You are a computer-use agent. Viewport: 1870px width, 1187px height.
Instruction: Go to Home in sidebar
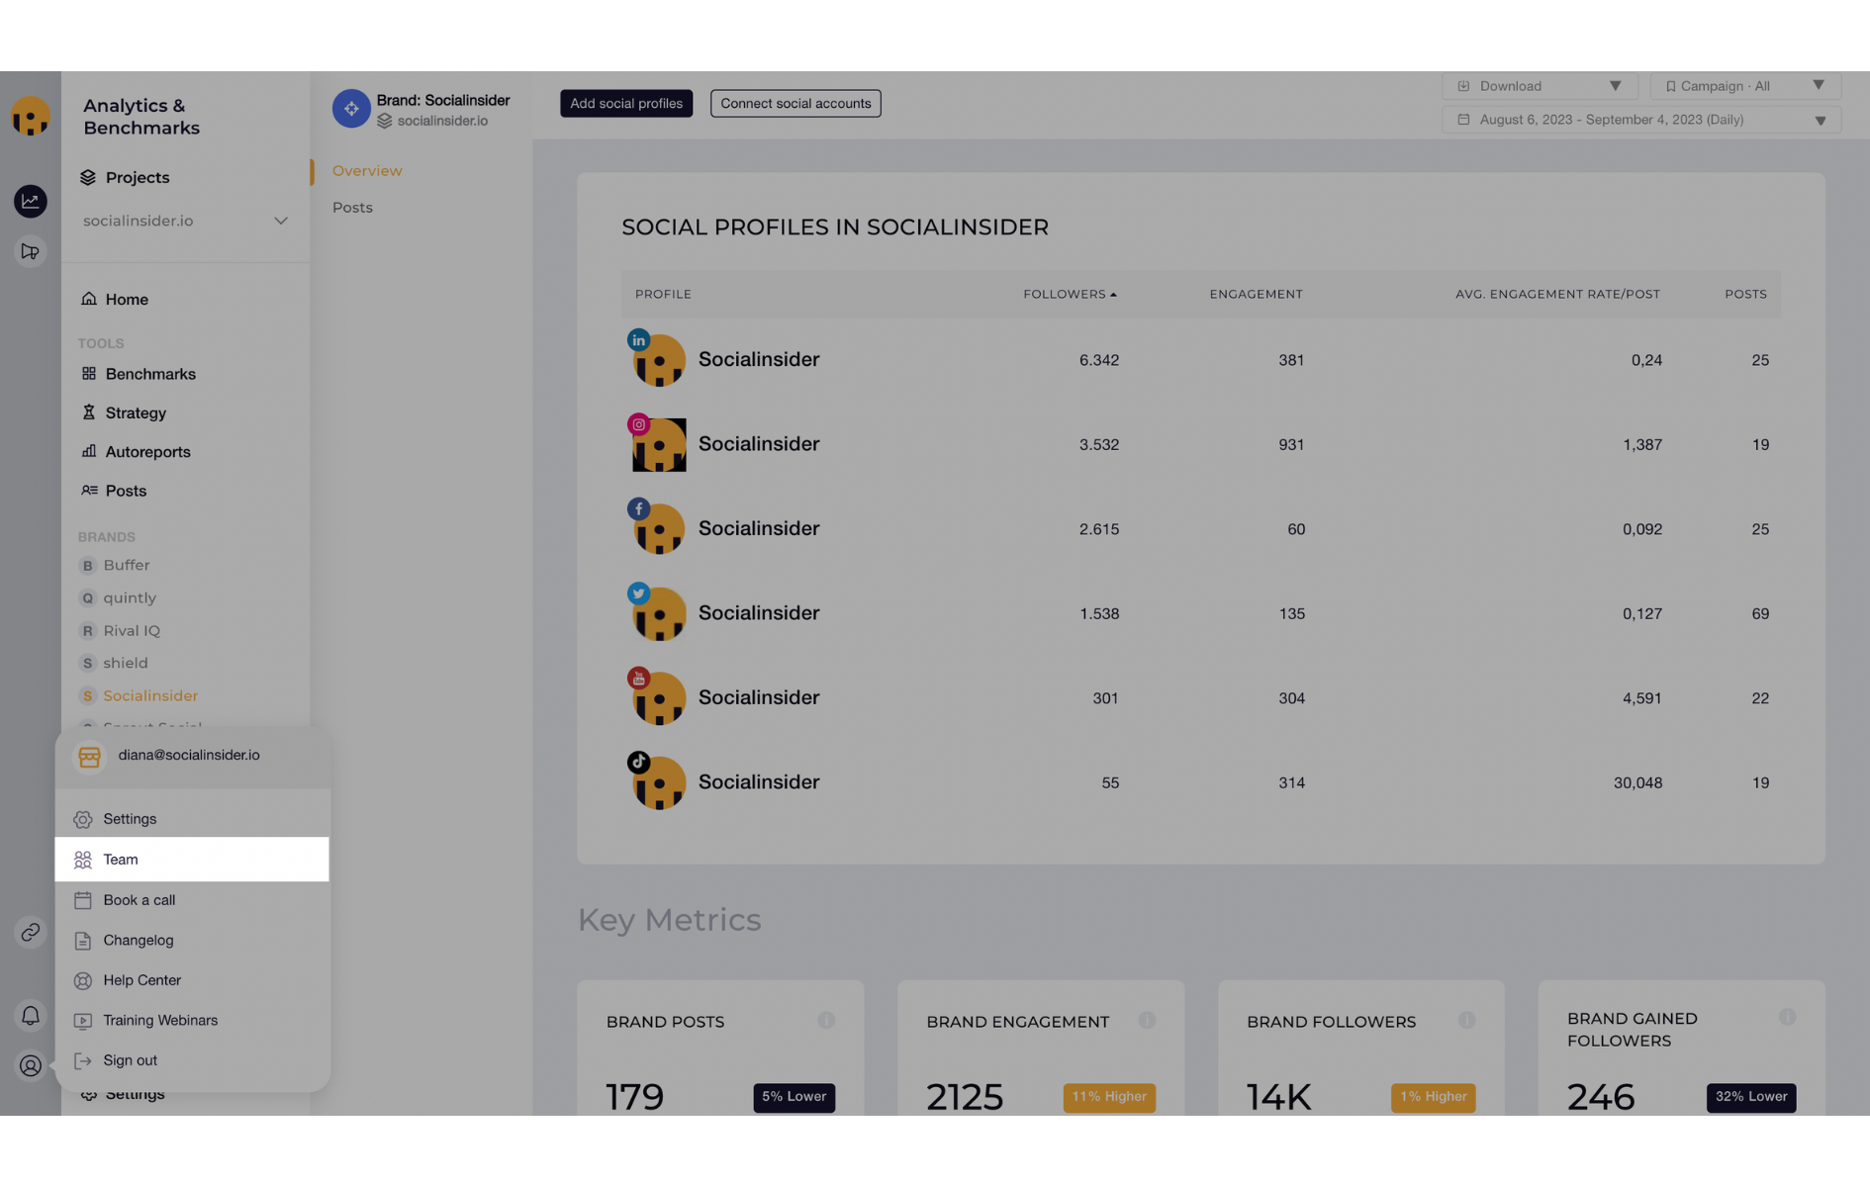[127, 299]
